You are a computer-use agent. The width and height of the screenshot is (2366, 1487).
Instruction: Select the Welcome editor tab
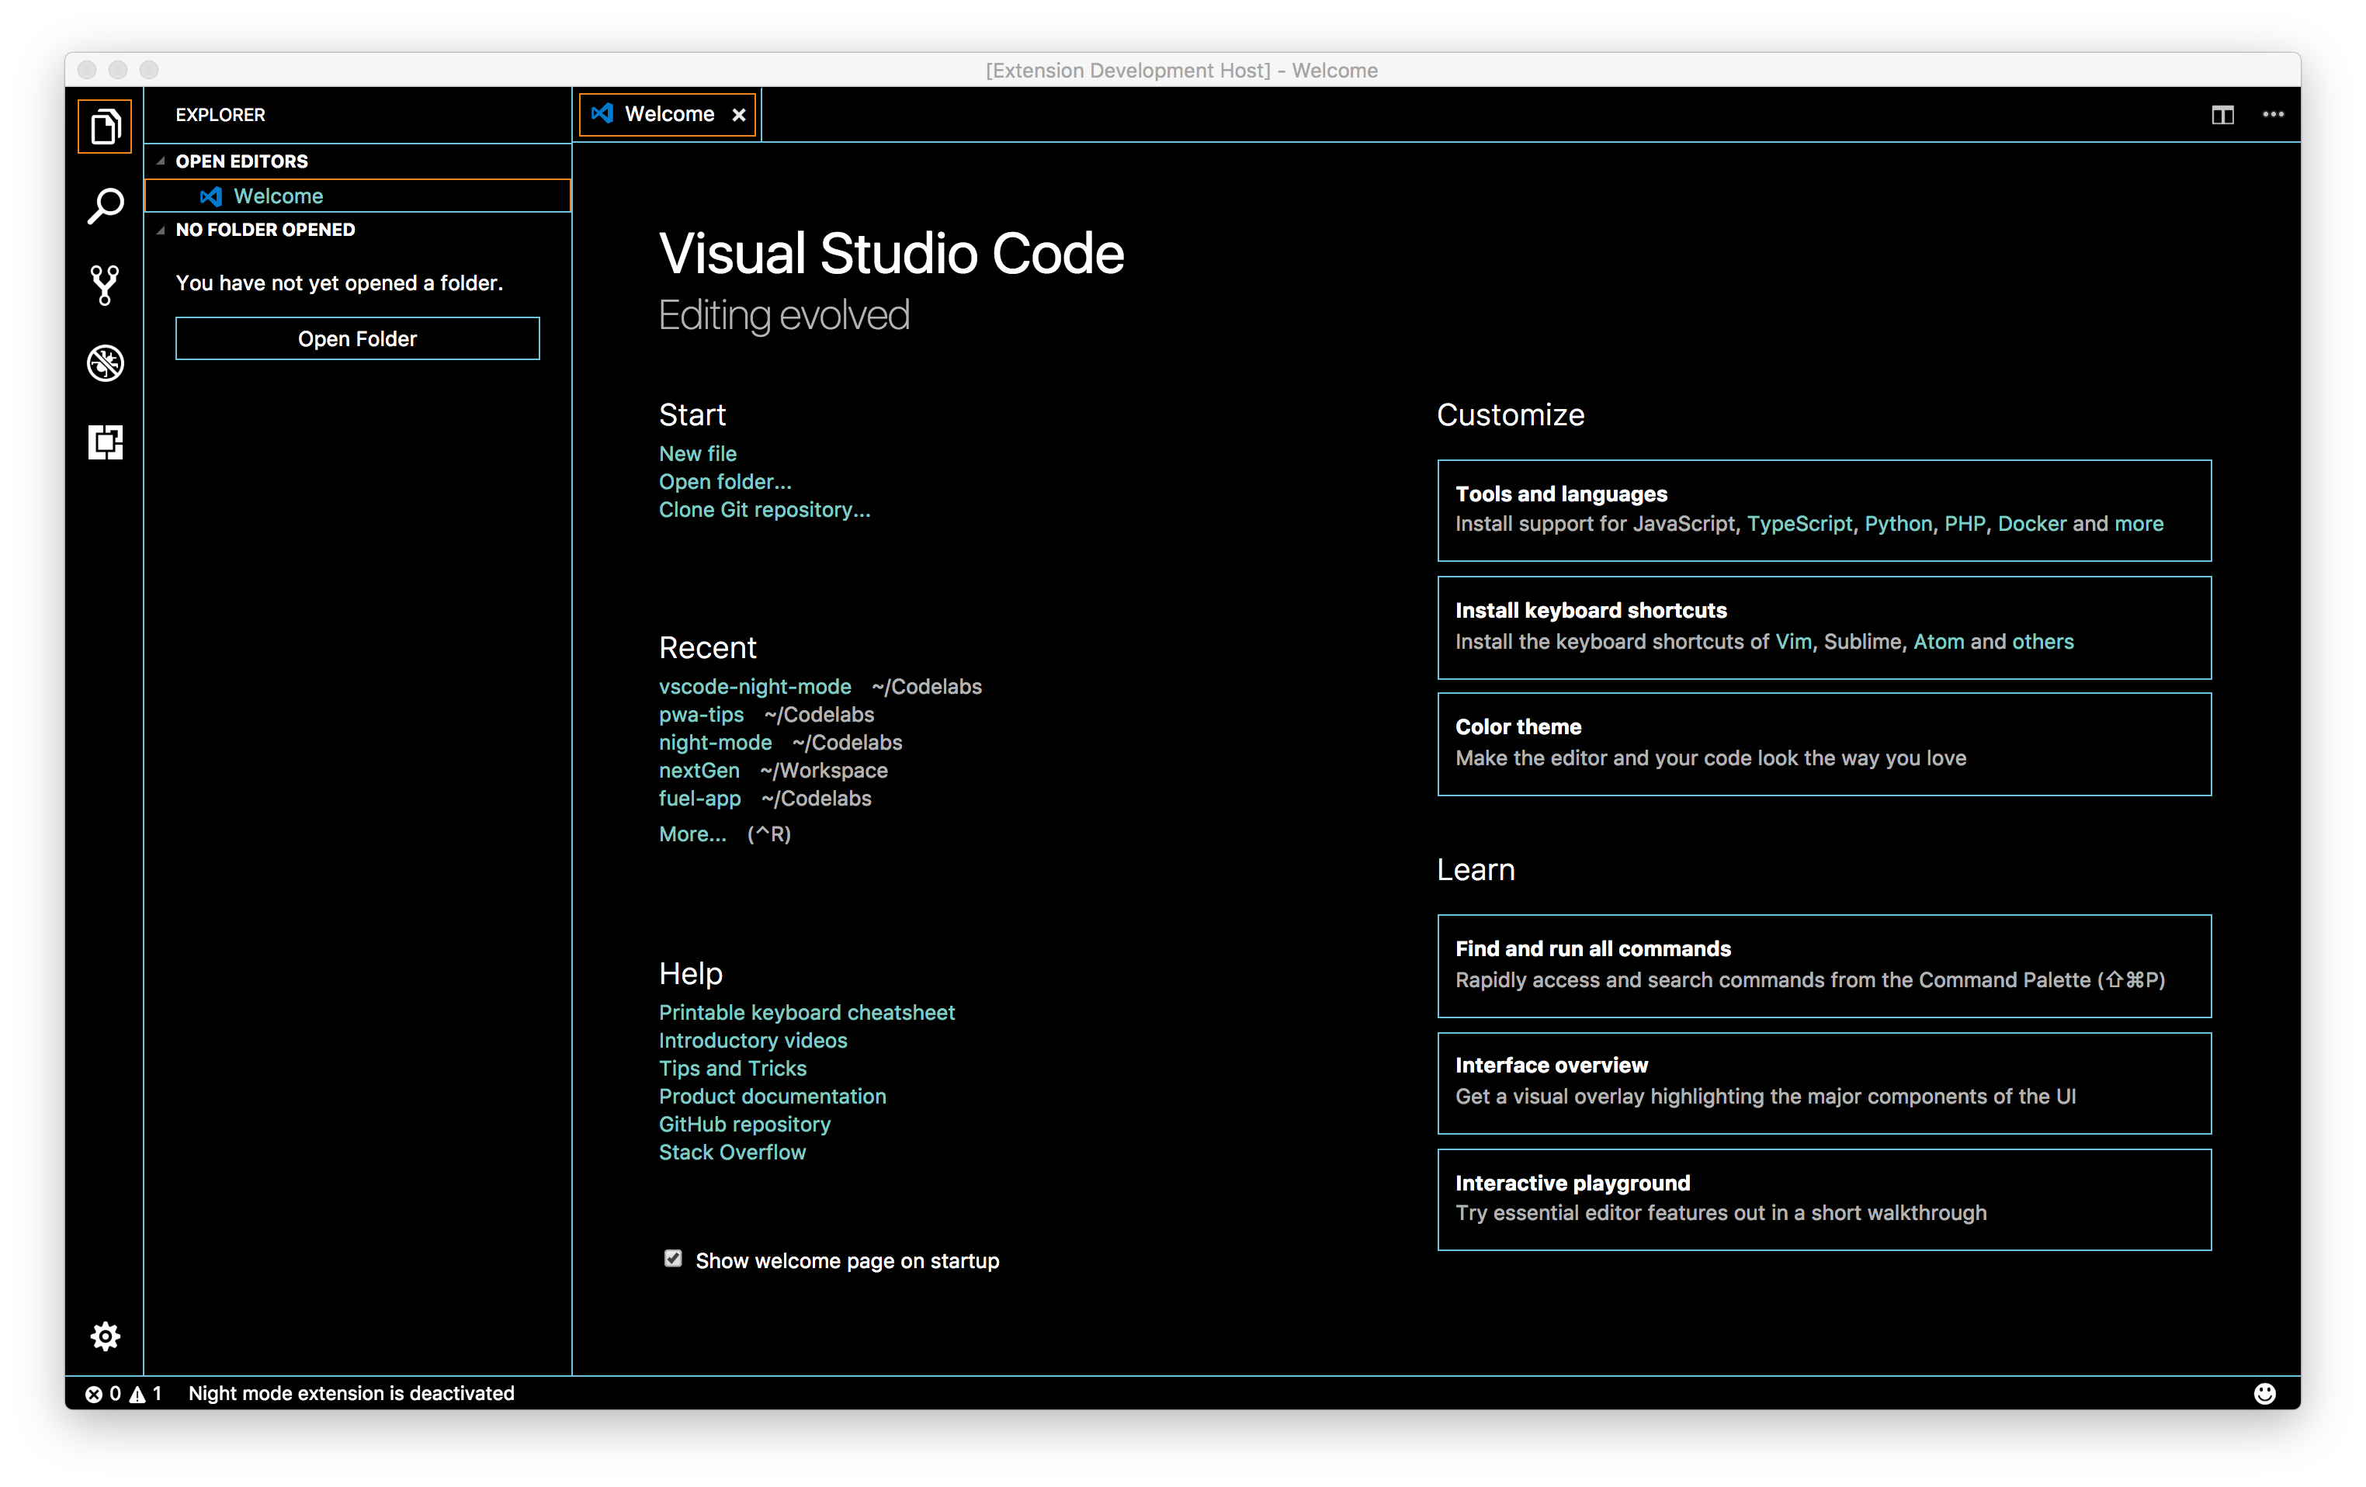click(668, 115)
